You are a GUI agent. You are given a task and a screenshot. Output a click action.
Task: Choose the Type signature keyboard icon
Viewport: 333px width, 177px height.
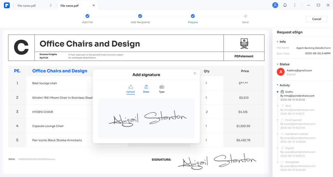pyautogui.click(x=162, y=87)
